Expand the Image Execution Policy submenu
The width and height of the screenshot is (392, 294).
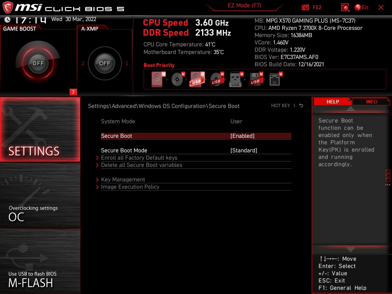(x=130, y=187)
